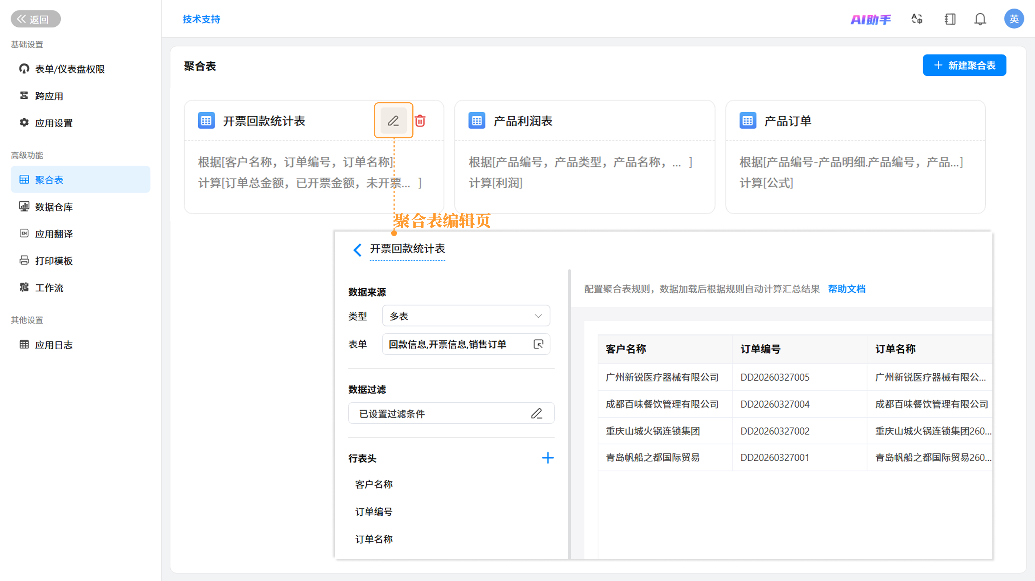Screen dimensions: 1035x581
Task: Open the AI助手 assistant
Action: [x=871, y=19]
